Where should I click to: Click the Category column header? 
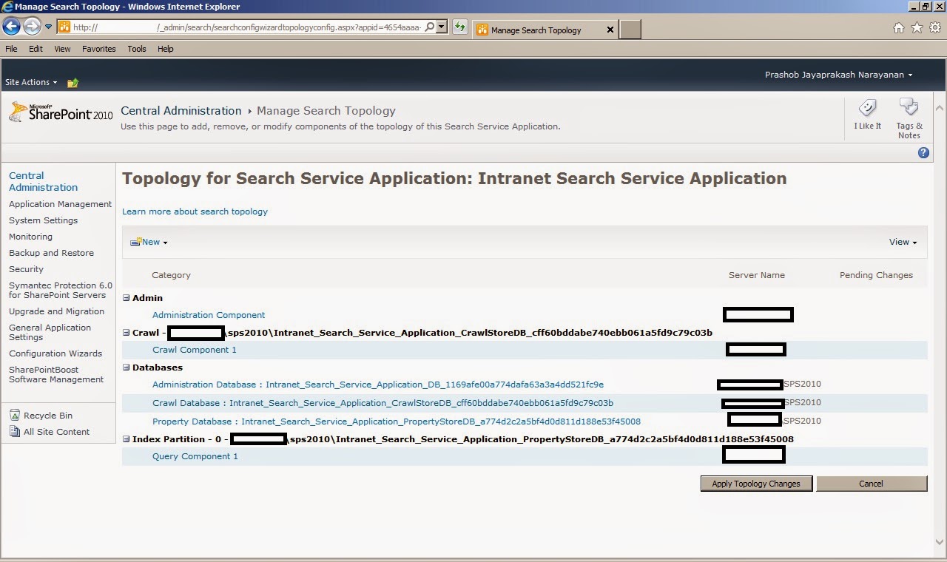tap(171, 275)
